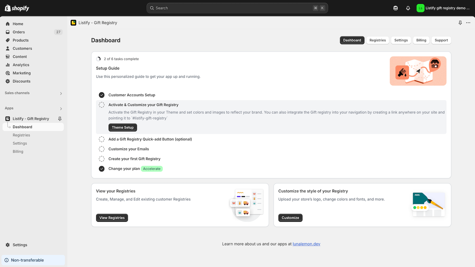Viewport: 475px width, 267px height.
Task: Click the paintbrush Customize illustration
Action: click(x=429, y=204)
